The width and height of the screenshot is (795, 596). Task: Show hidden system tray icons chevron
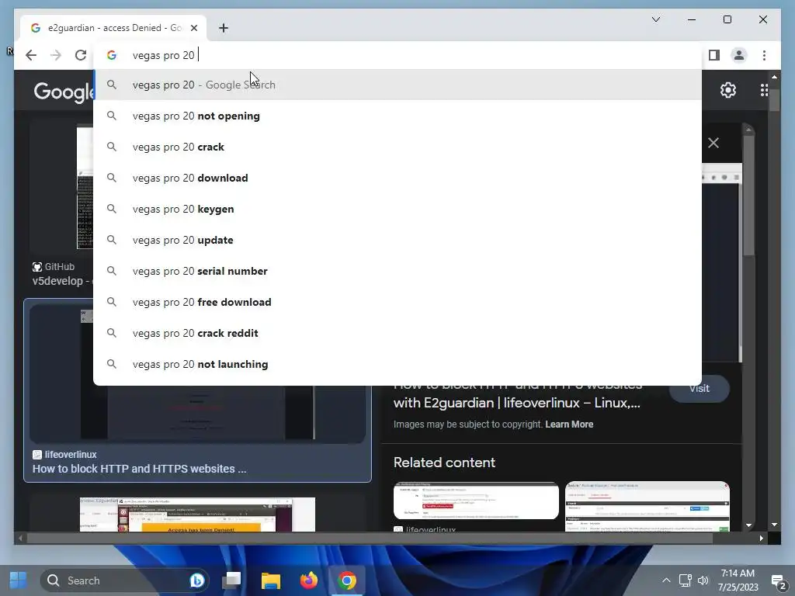click(666, 580)
